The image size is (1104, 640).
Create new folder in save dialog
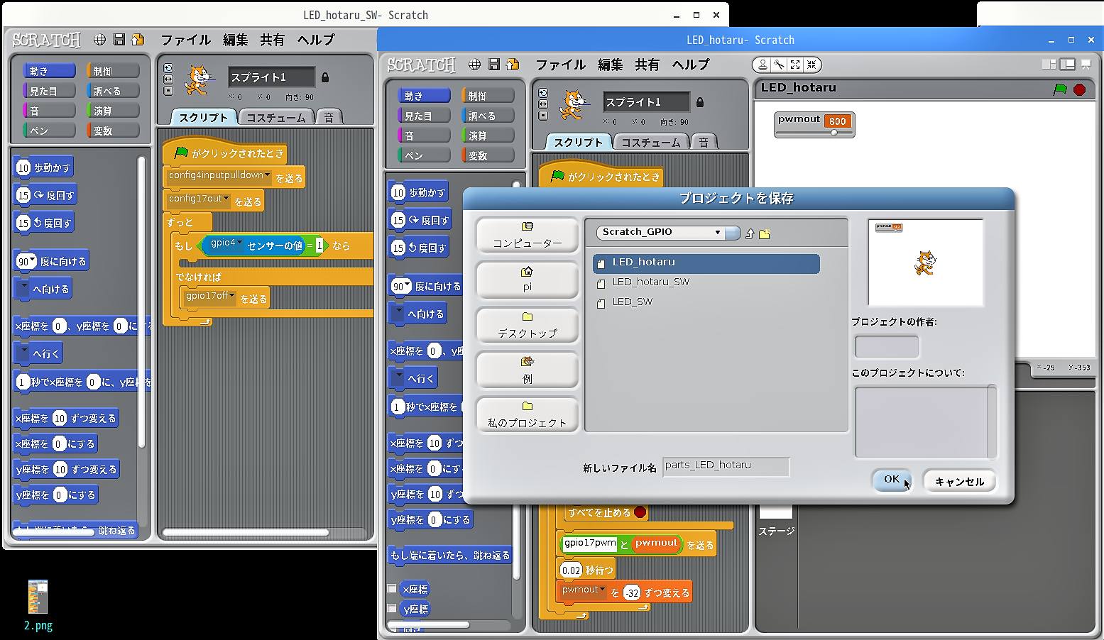pos(765,233)
